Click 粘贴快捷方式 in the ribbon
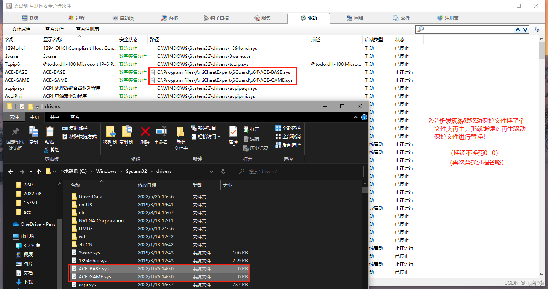The height and width of the screenshot is (289, 548). (80, 136)
